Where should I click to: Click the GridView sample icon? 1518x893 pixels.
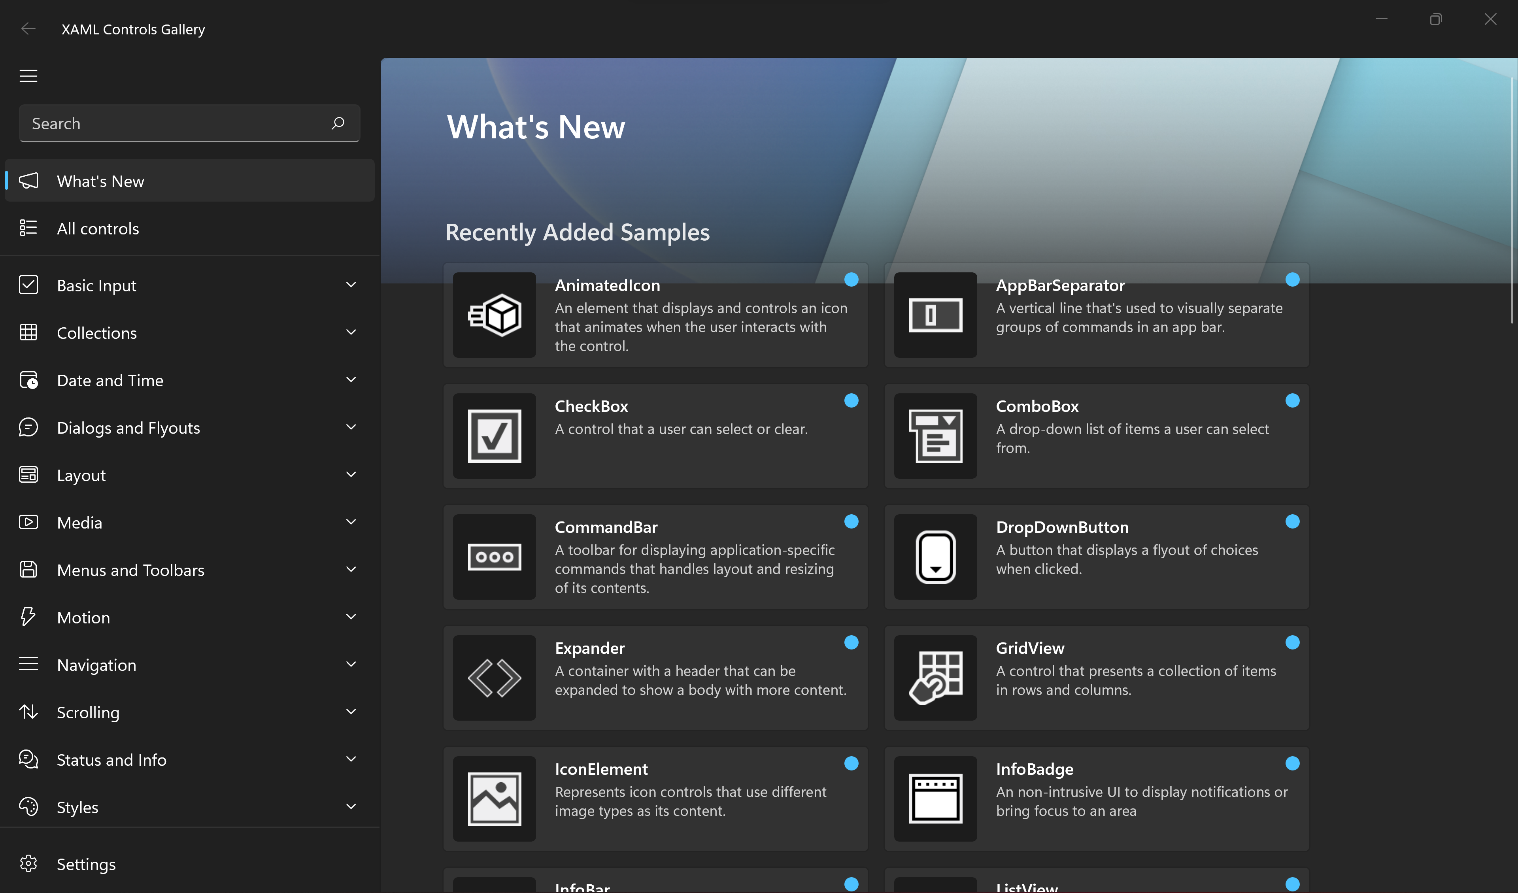coord(935,678)
